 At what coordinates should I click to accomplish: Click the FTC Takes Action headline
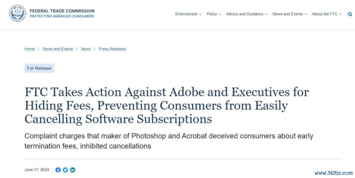[167, 105]
